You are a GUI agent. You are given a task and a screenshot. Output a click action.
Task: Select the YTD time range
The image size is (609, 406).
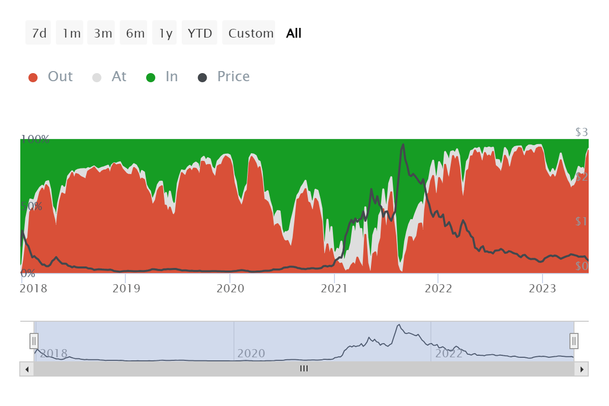(199, 32)
